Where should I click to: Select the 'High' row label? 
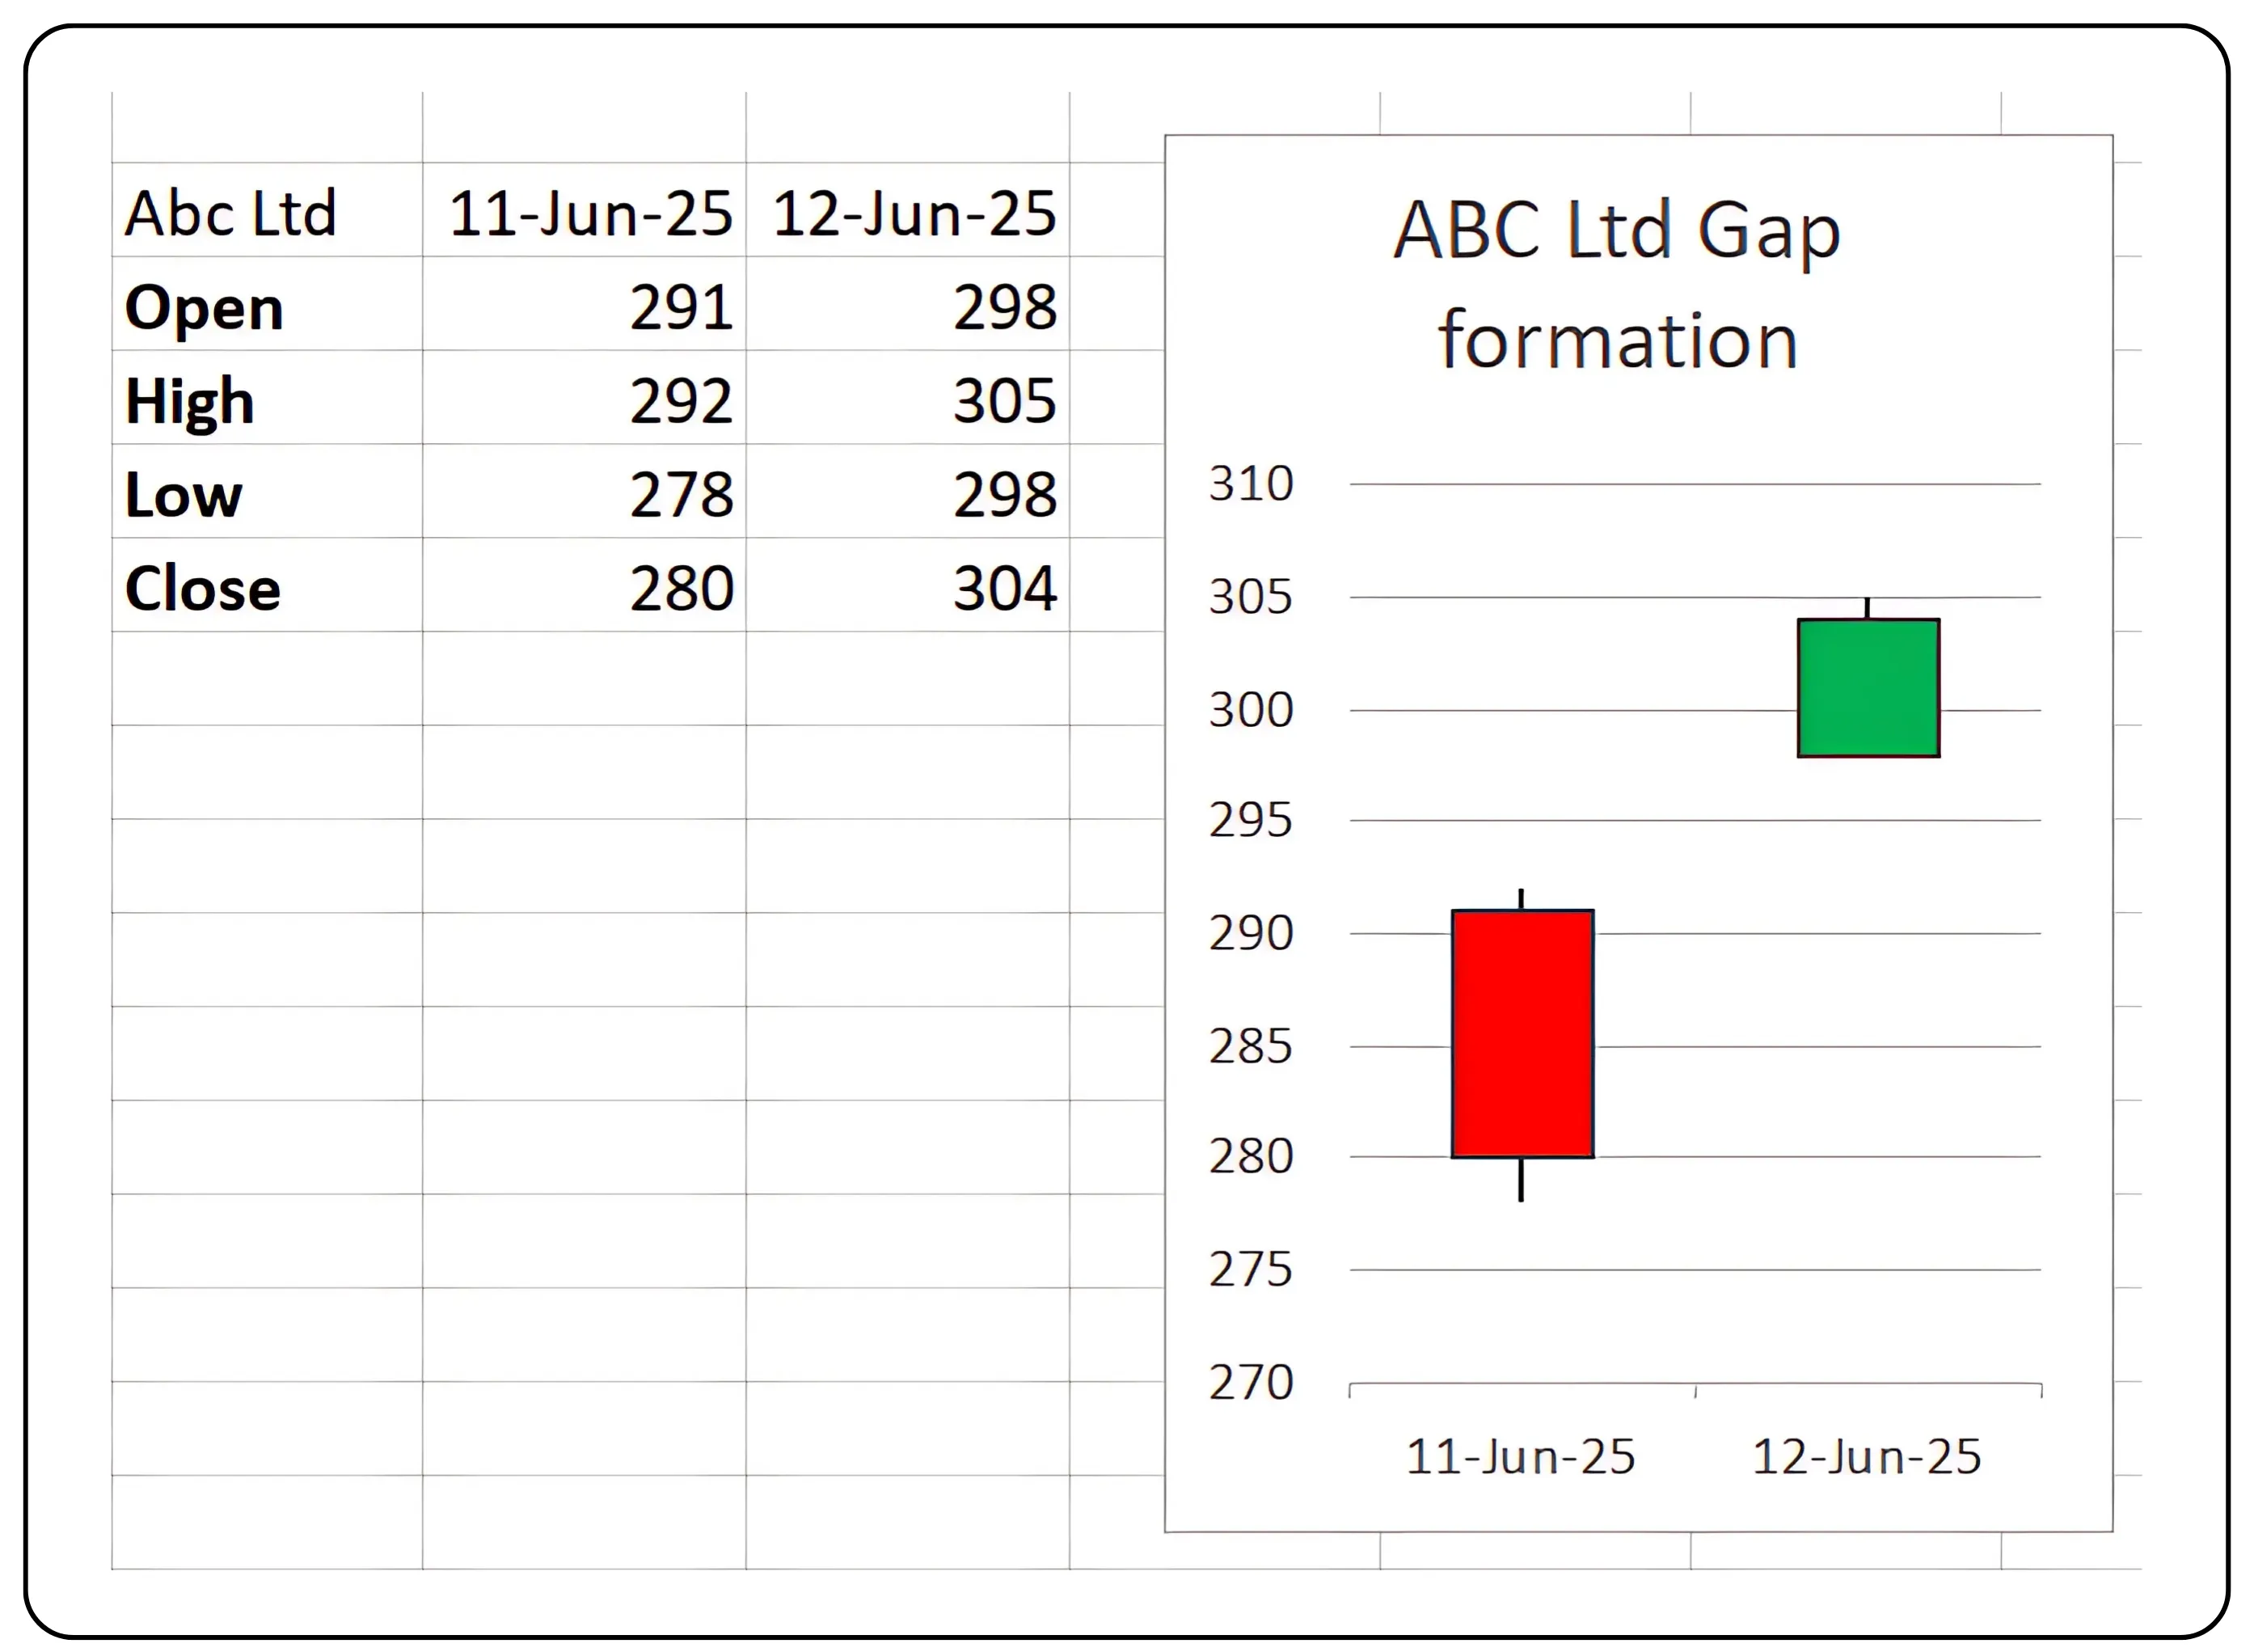[190, 400]
